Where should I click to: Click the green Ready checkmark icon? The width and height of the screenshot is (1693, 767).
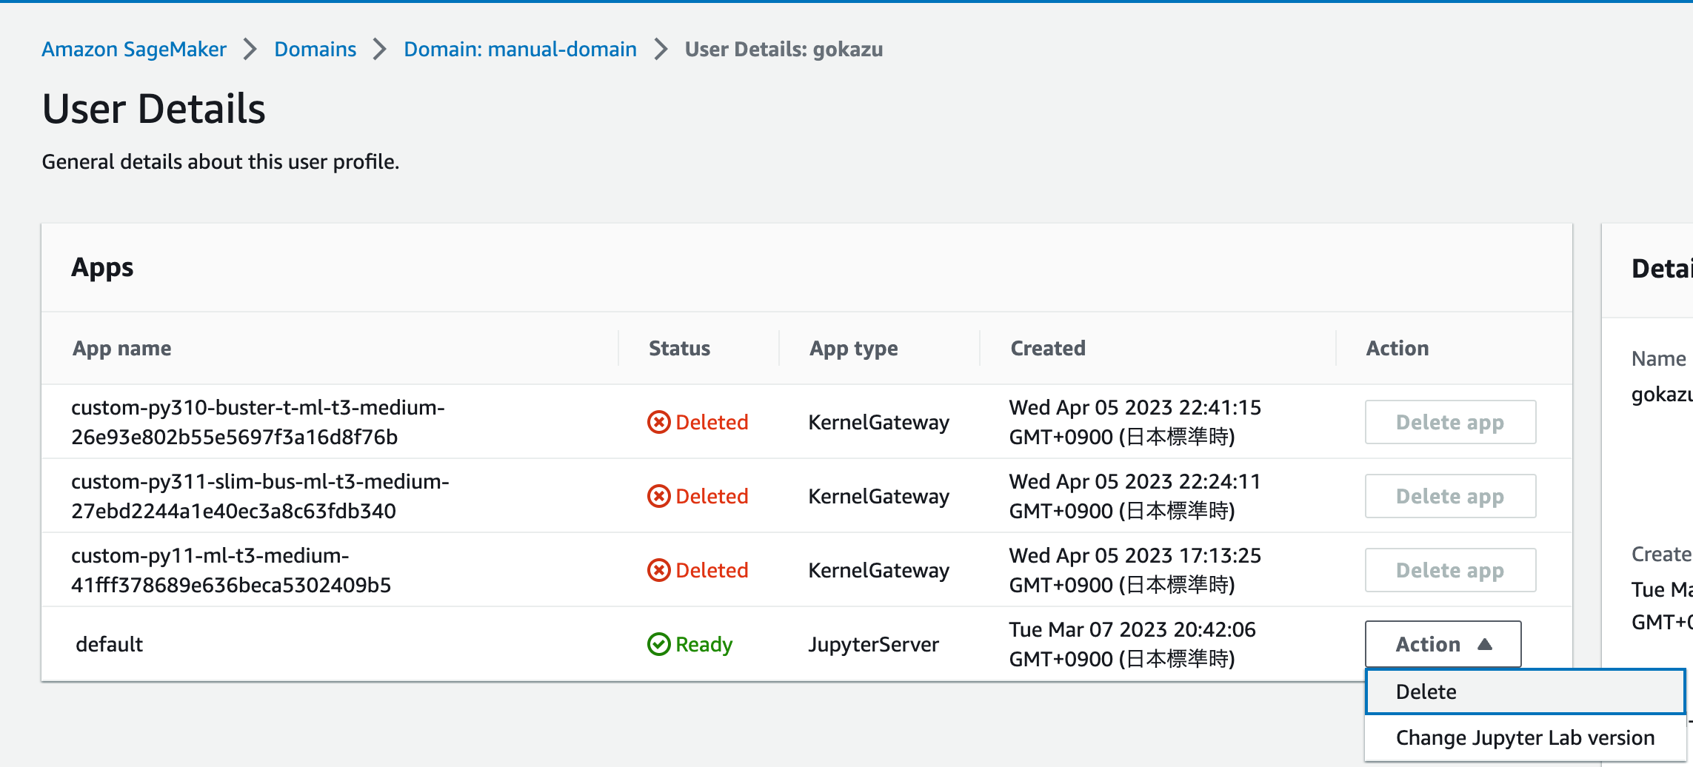(x=658, y=644)
